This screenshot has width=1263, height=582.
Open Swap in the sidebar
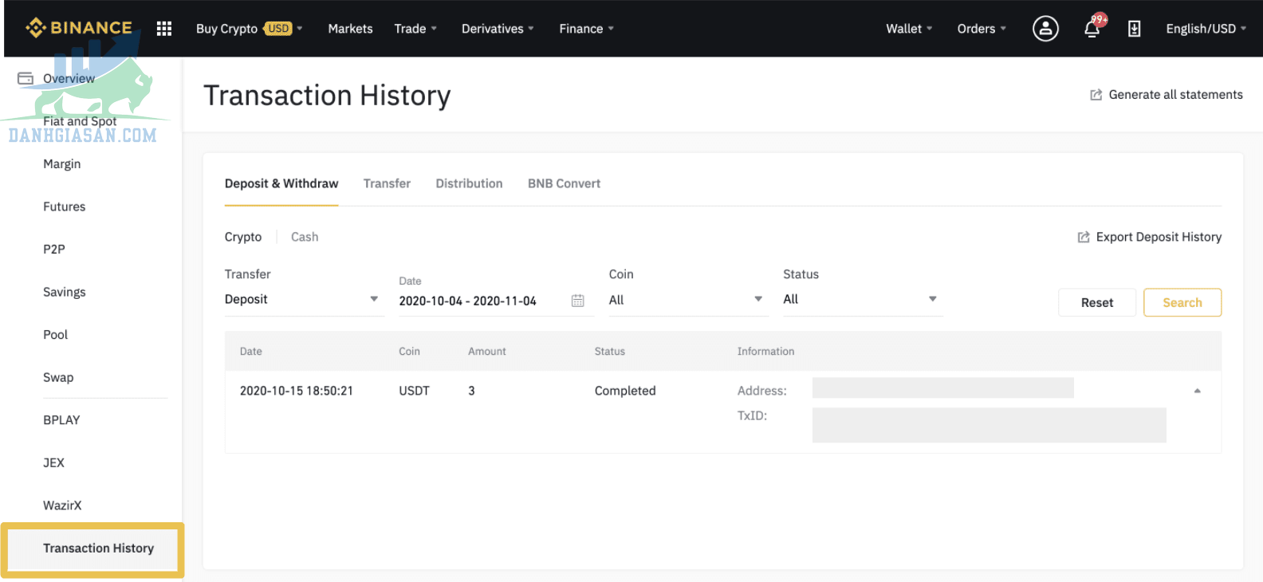click(x=58, y=377)
